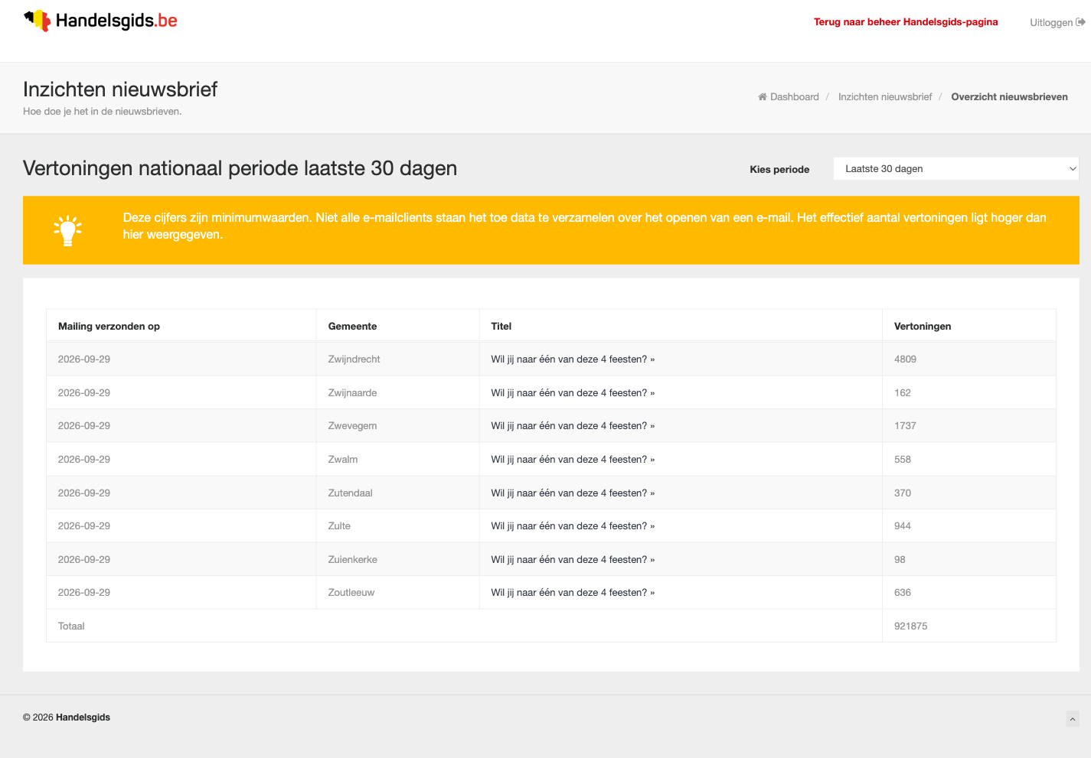Viewport: 1091px width, 758px height.
Task: Click the scroll-to-top arrow in the footer
Action: [1073, 718]
